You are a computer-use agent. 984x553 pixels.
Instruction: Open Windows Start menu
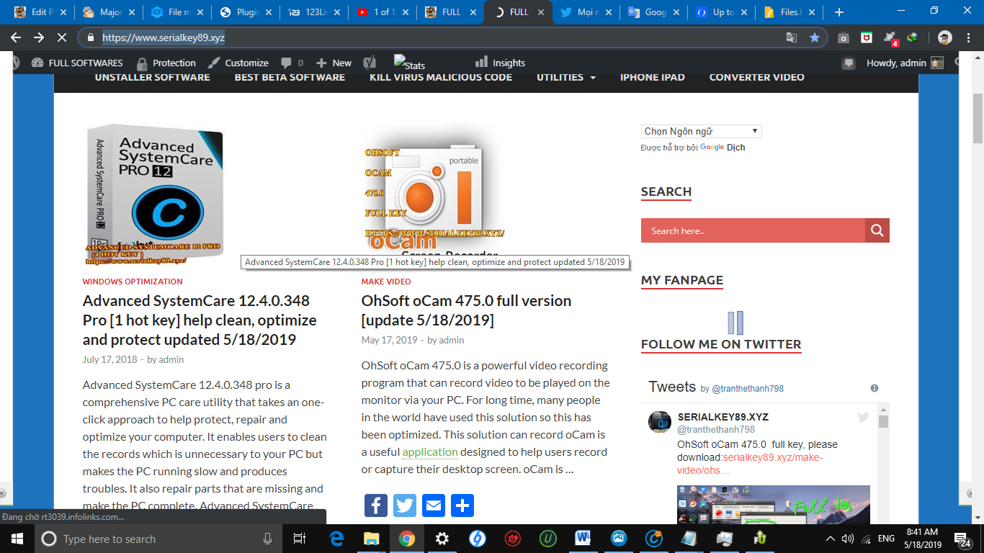[x=16, y=539]
